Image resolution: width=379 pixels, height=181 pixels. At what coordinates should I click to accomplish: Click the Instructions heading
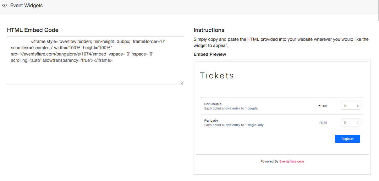(x=209, y=30)
